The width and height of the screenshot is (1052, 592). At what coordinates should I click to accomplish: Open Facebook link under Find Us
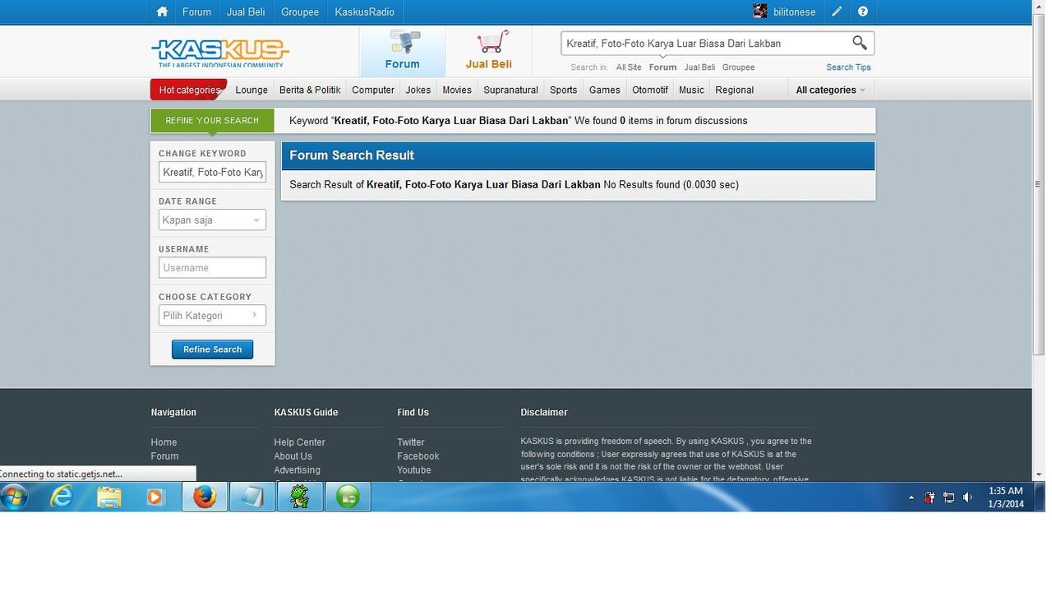(418, 456)
